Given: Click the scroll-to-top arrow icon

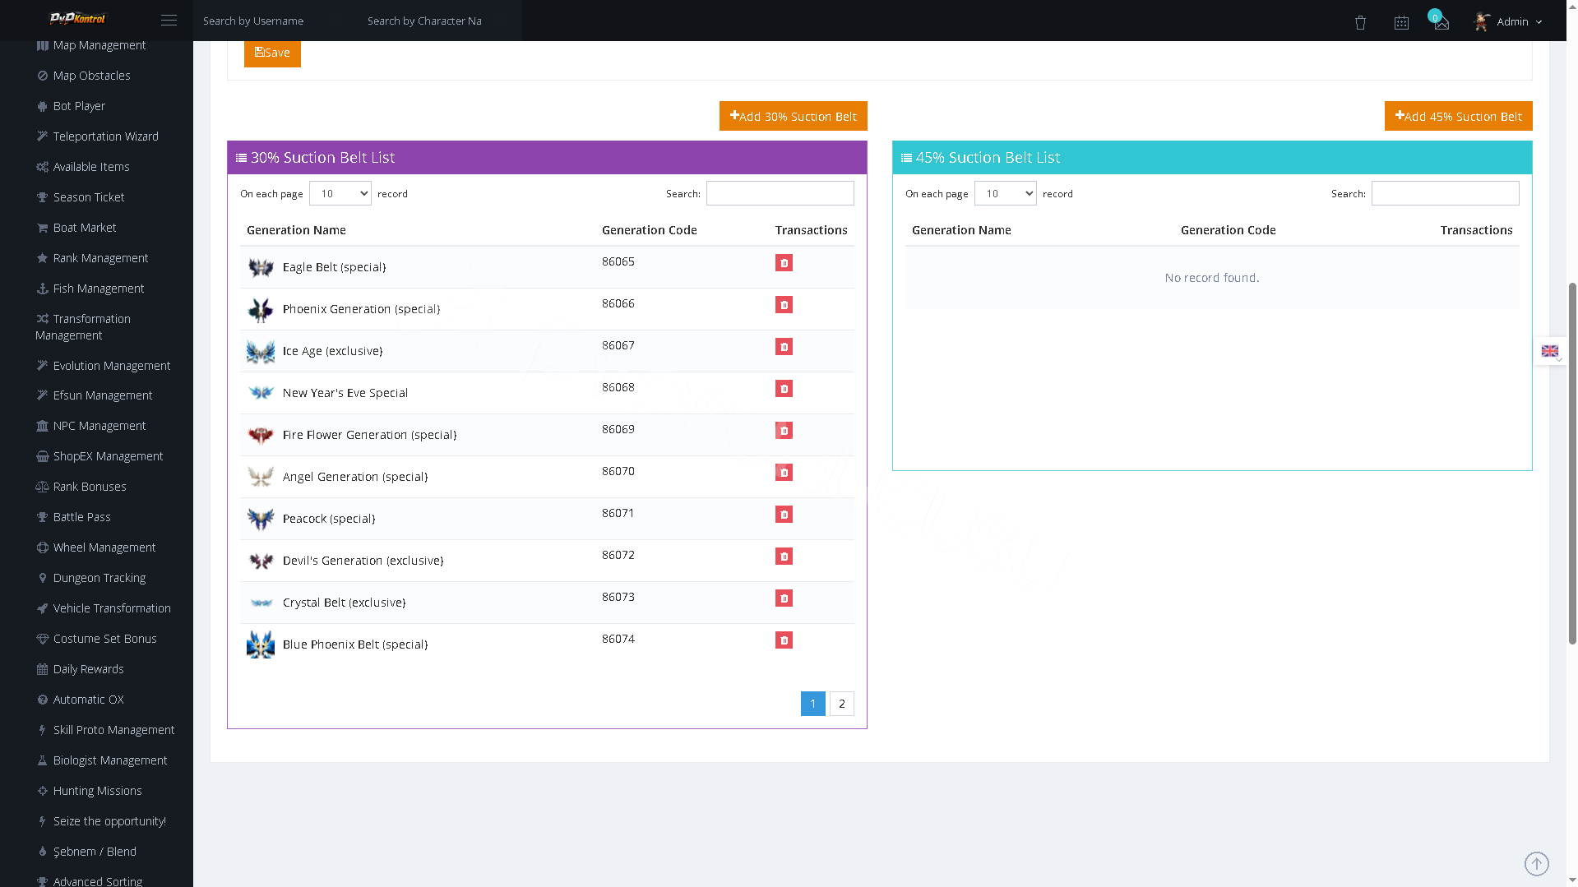Looking at the screenshot, I should click(x=1536, y=864).
